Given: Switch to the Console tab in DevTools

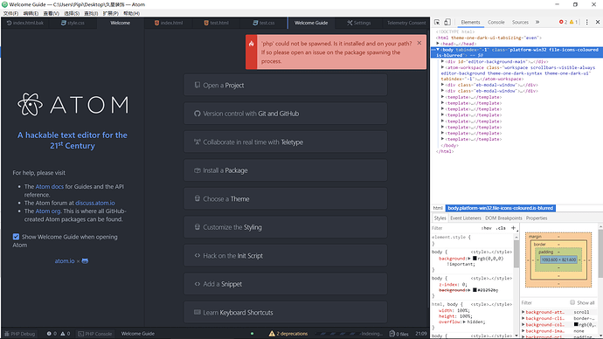Looking at the screenshot, I should pyautogui.click(x=496, y=23).
